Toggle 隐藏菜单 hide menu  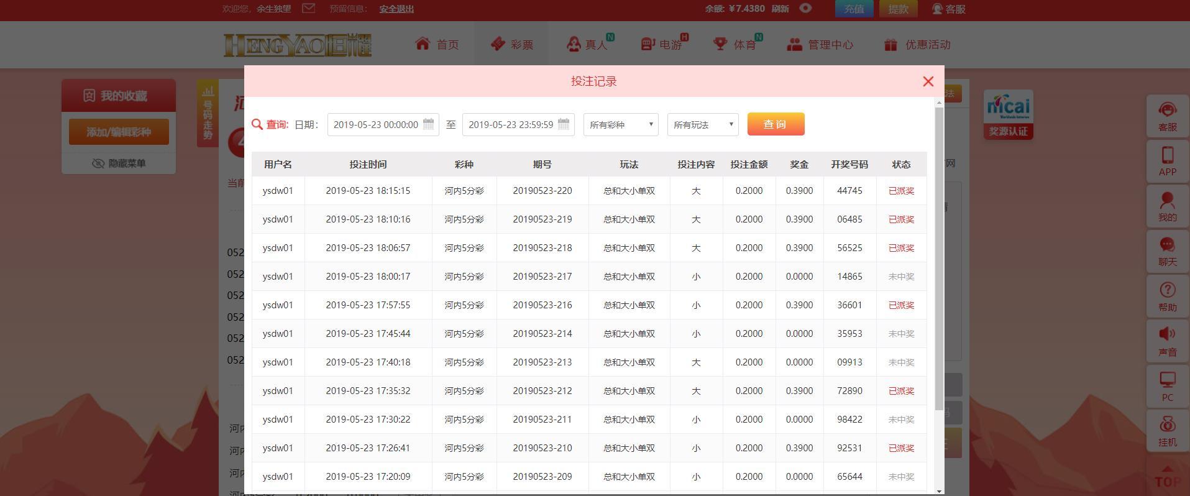click(x=119, y=163)
